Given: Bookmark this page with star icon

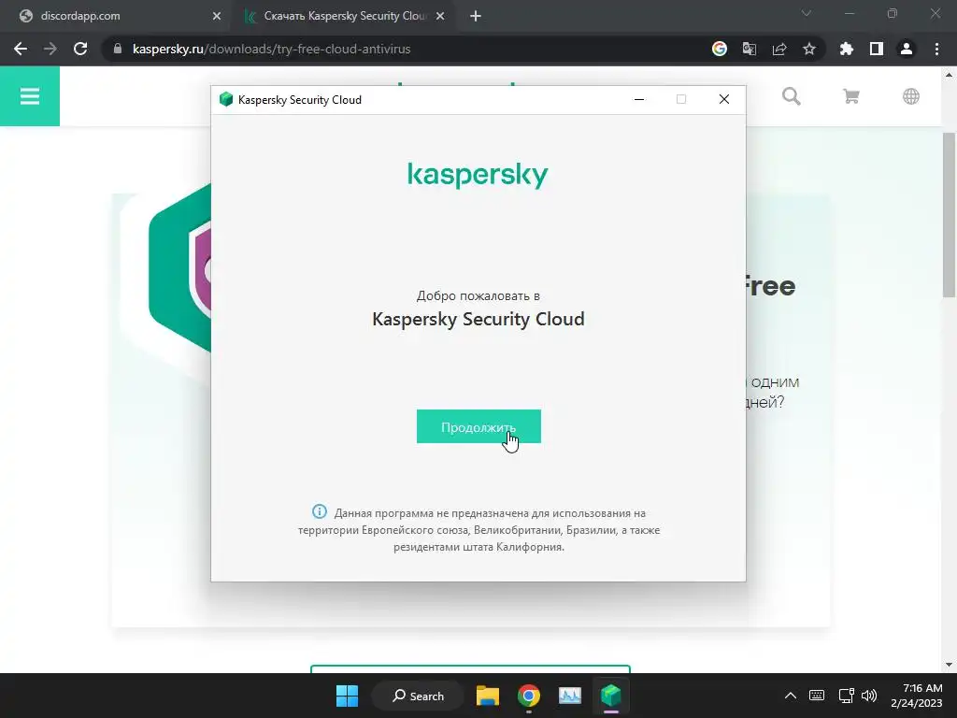Looking at the screenshot, I should [x=808, y=49].
